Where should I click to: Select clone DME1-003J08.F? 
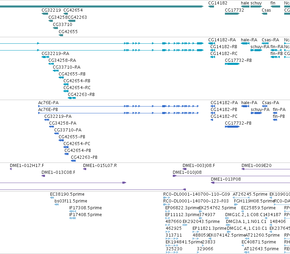click(199, 166)
